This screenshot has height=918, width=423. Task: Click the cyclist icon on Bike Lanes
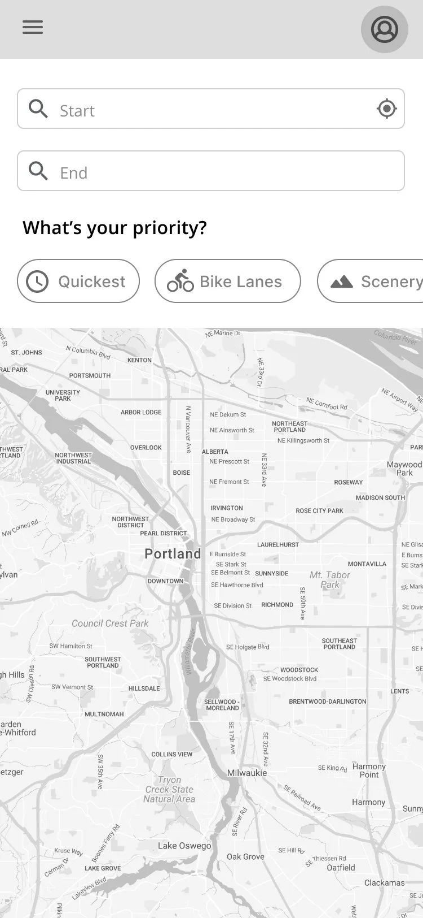tap(180, 281)
